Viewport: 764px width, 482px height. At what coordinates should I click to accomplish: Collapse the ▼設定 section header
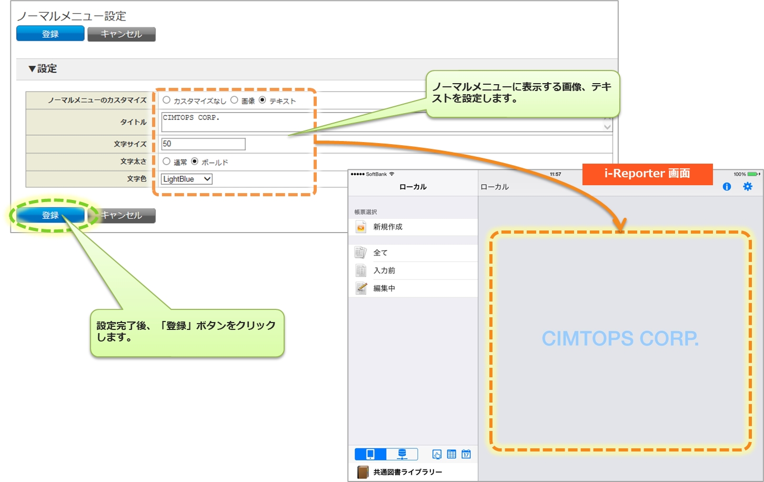pyautogui.click(x=42, y=69)
